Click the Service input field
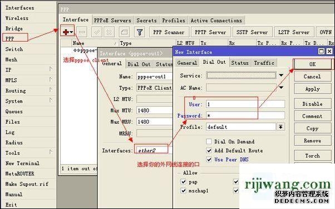The width and height of the screenshot is (335, 209). (241, 75)
